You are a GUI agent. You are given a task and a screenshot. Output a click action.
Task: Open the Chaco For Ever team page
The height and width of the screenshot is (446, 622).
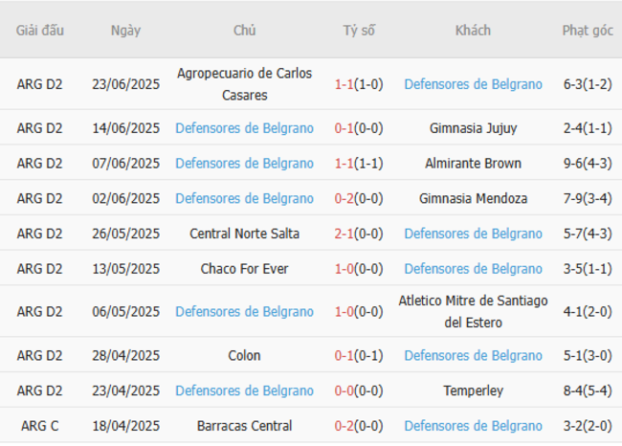click(244, 269)
